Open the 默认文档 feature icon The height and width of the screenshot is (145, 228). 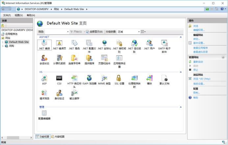(164, 80)
